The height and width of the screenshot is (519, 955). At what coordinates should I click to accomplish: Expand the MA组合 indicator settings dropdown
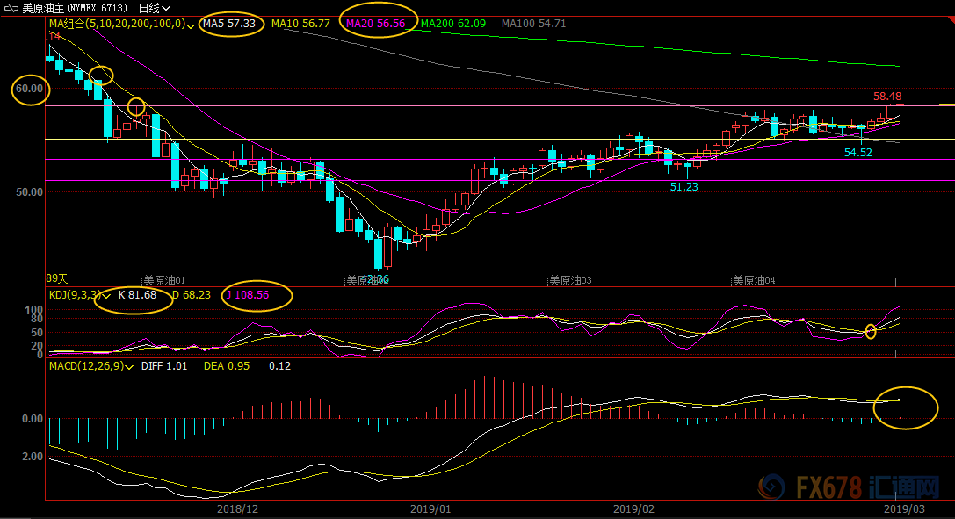pos(191,25)
